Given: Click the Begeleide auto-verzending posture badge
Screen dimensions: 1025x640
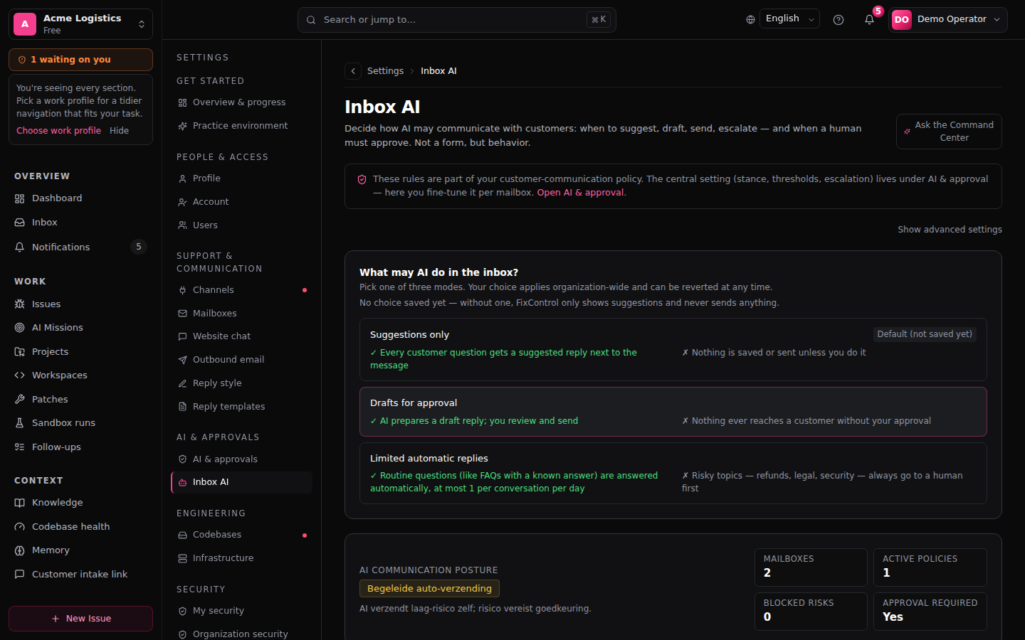Looking at the screenshot, I should pos(429,589).
